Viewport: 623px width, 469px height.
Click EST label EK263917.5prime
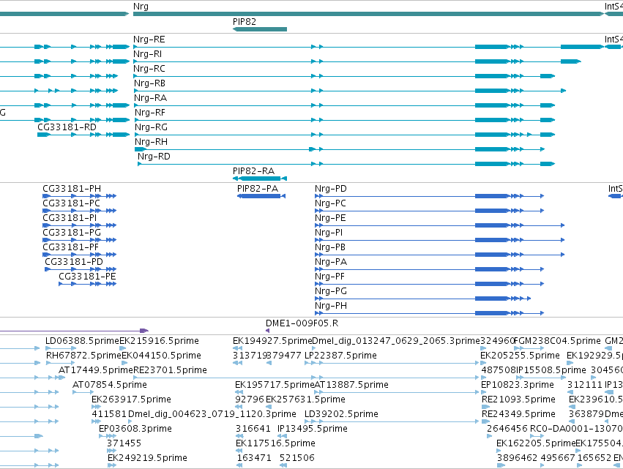coord(131,399)
